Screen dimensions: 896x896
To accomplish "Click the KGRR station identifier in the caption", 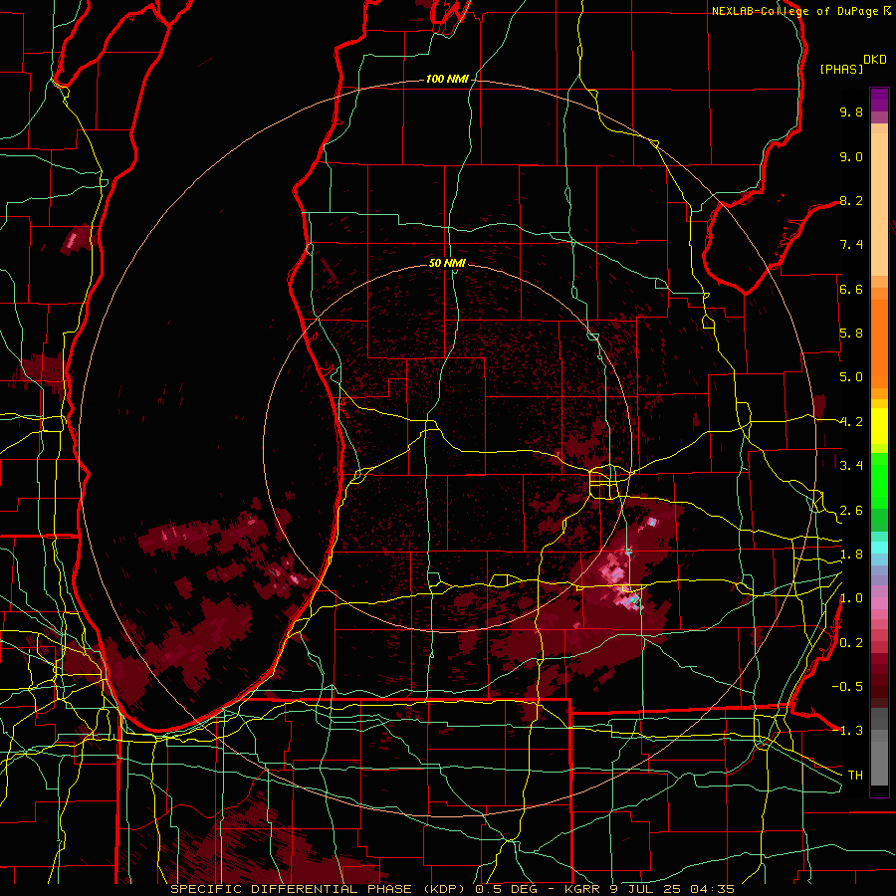I will click(581, 889).
